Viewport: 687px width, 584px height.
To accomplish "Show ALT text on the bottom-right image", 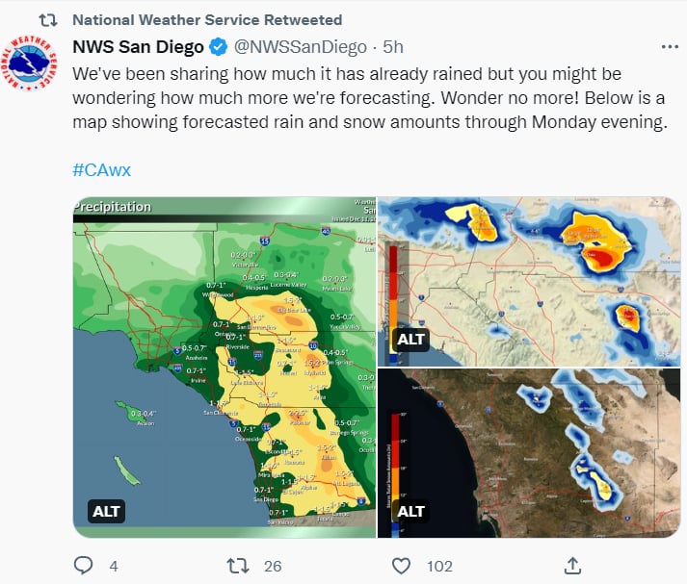I will [410, 511].
